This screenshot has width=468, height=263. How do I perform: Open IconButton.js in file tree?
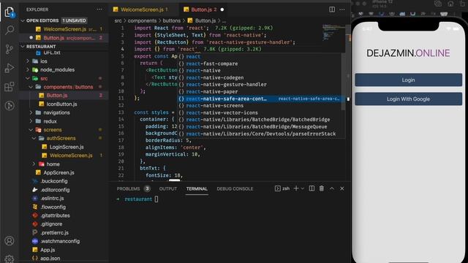[61, 104]
